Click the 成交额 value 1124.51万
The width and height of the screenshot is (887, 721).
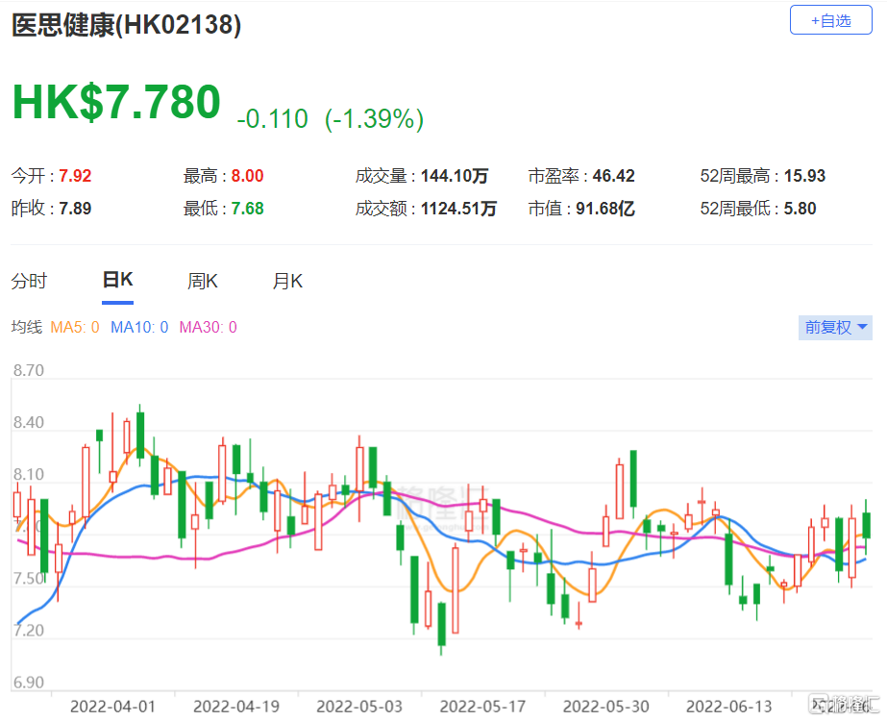click(x=458, y=209)
